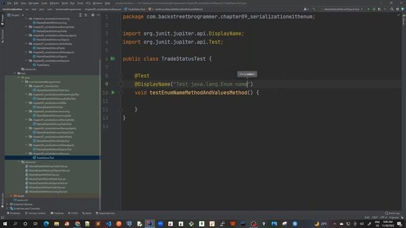Run the TradeStatusTest class from gutter
406x228 pixels.
click(x=113, y=59)
